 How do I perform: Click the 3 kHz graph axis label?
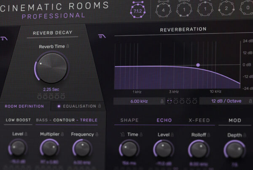(x=174, y=92)
